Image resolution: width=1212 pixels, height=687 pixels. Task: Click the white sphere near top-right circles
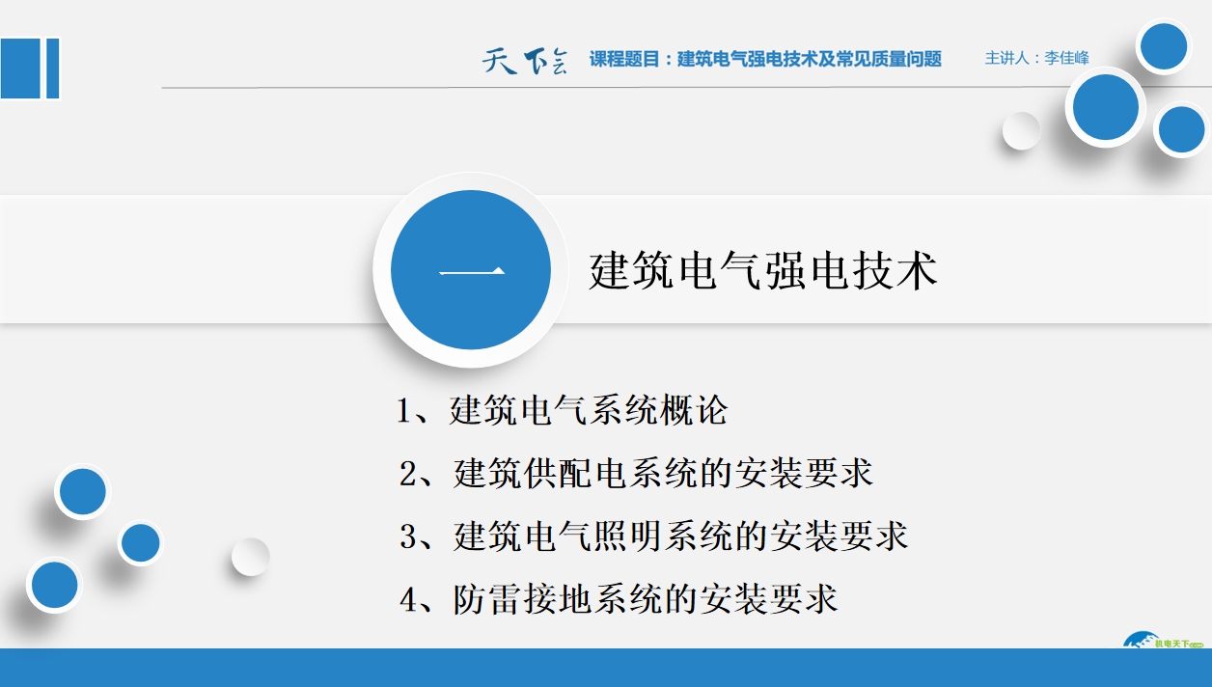[x=1021, y=130]
